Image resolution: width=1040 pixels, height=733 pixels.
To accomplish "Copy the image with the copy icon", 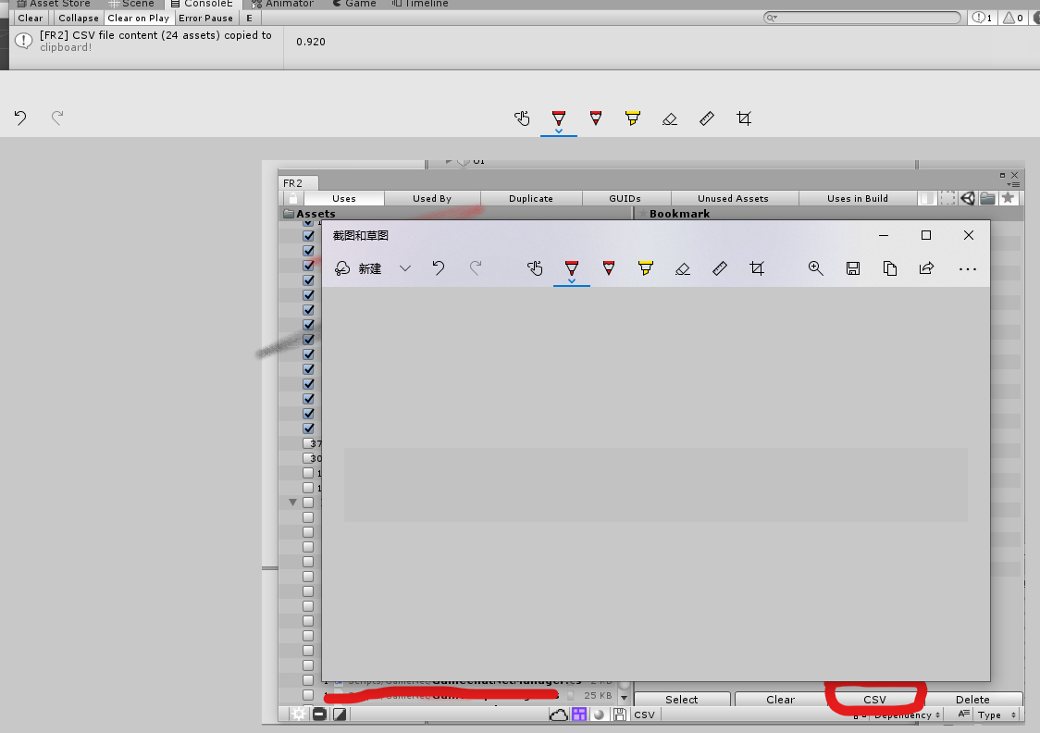I will (x=889, y=267).
